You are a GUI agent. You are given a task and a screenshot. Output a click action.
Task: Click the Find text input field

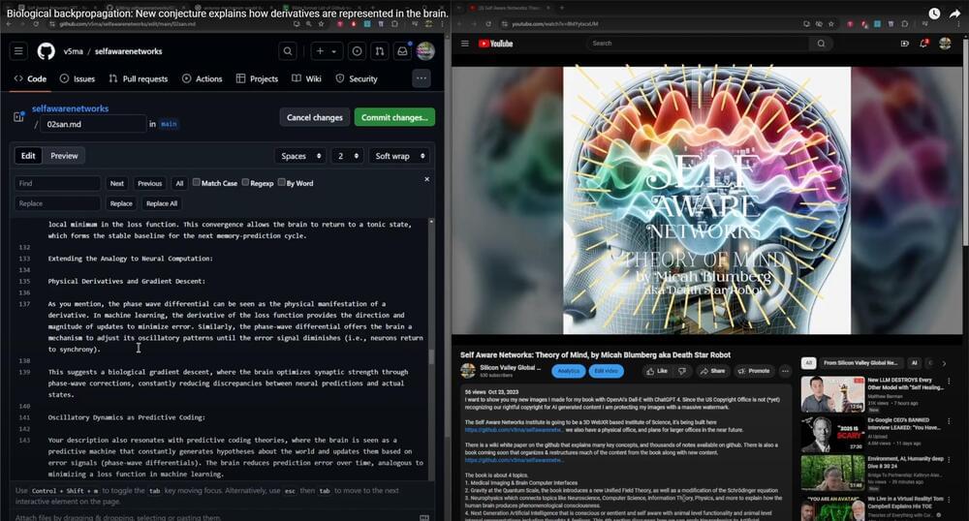pyautogui.click(x=57, y=183)
